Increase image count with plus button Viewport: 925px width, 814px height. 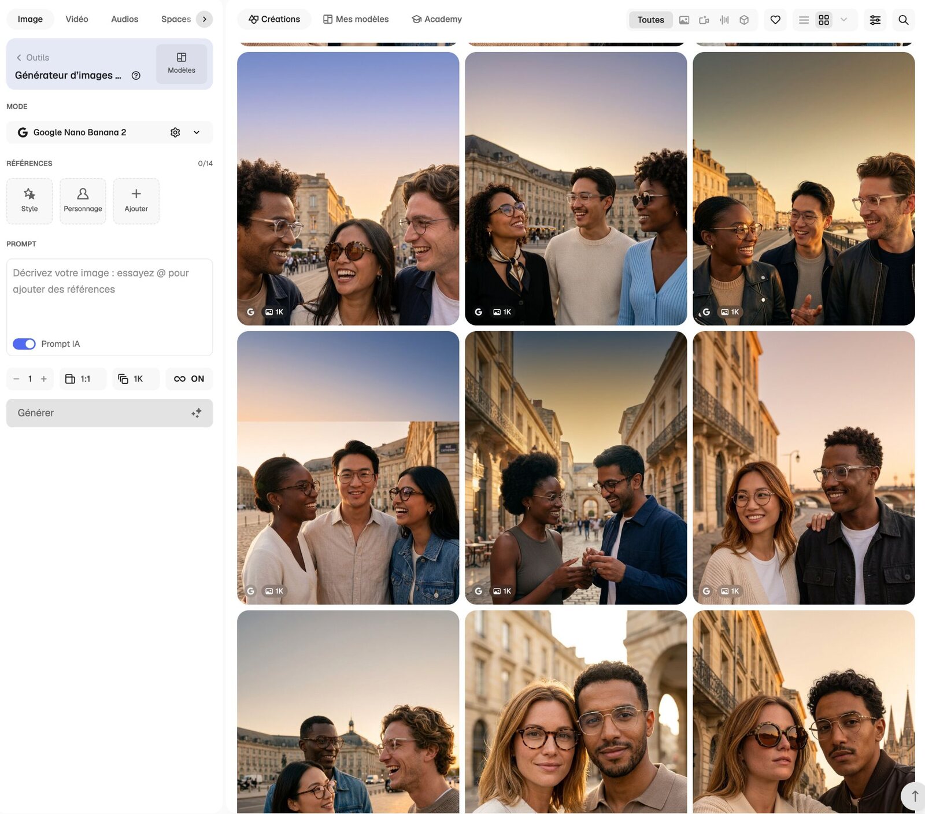pos(44,379)
